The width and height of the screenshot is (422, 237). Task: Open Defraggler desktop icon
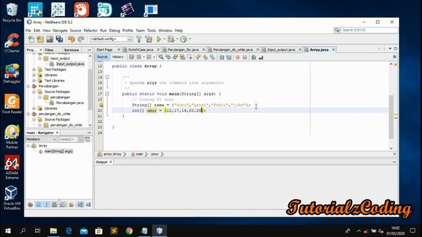coord(12,73)
